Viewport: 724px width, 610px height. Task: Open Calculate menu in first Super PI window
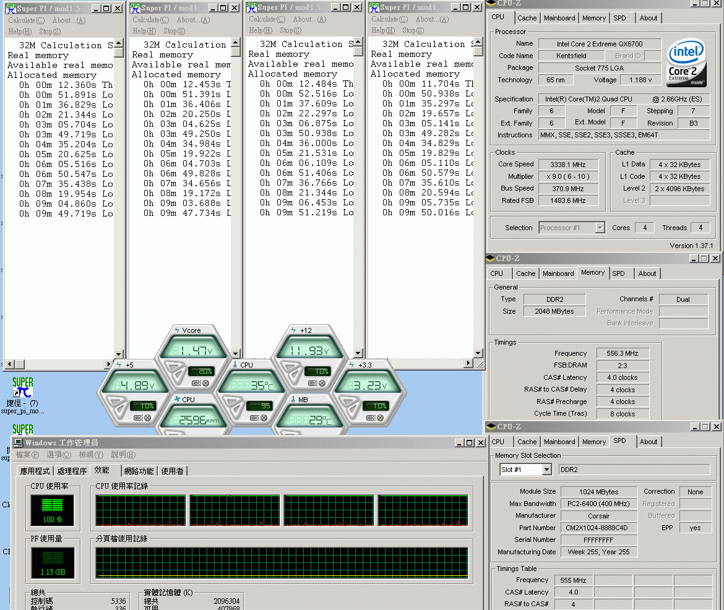27,20
